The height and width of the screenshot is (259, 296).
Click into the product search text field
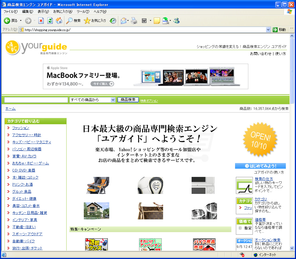pos(36,100)
